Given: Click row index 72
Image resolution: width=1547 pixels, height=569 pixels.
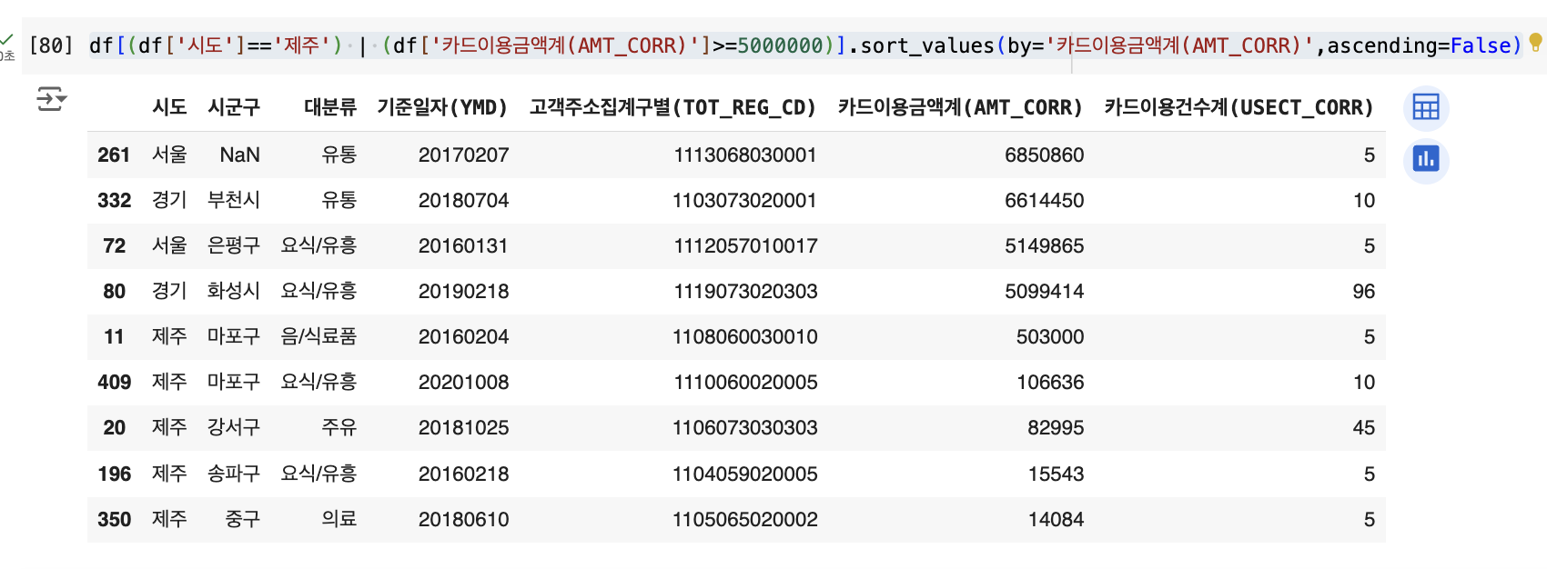Looking at the screenshot, I should [114, 245].
